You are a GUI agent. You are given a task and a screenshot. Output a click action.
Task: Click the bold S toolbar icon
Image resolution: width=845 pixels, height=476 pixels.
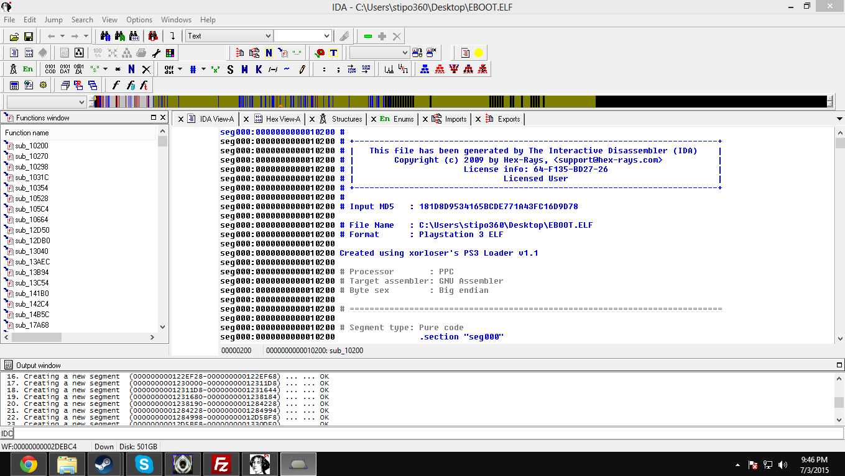click(230, 69)
